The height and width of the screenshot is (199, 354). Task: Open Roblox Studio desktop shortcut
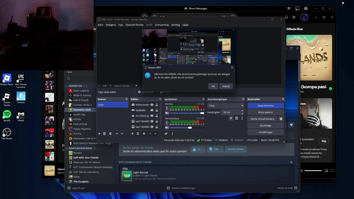pyautogui.click(x=7, y=99)
